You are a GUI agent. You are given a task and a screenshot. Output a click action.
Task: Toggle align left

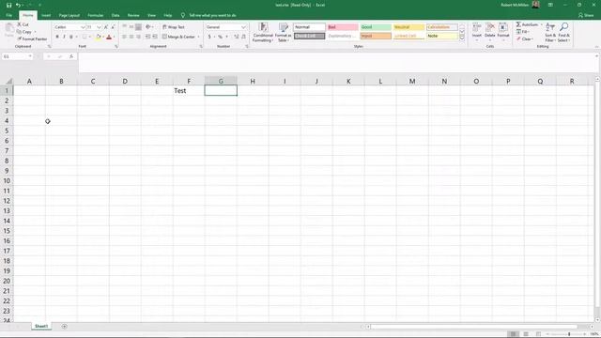pos(124,37)
